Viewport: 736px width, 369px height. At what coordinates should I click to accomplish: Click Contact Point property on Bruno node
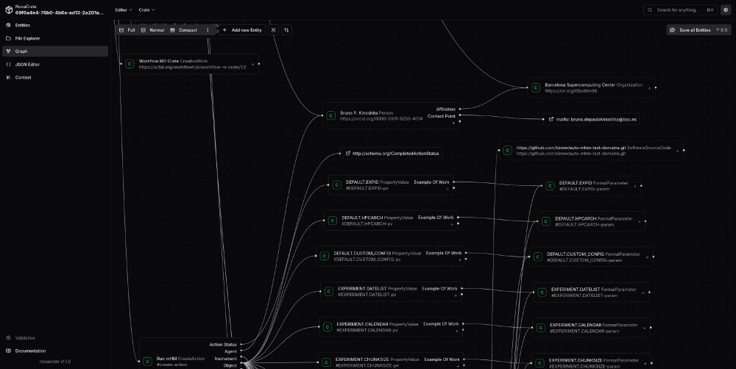click(441, 116)
